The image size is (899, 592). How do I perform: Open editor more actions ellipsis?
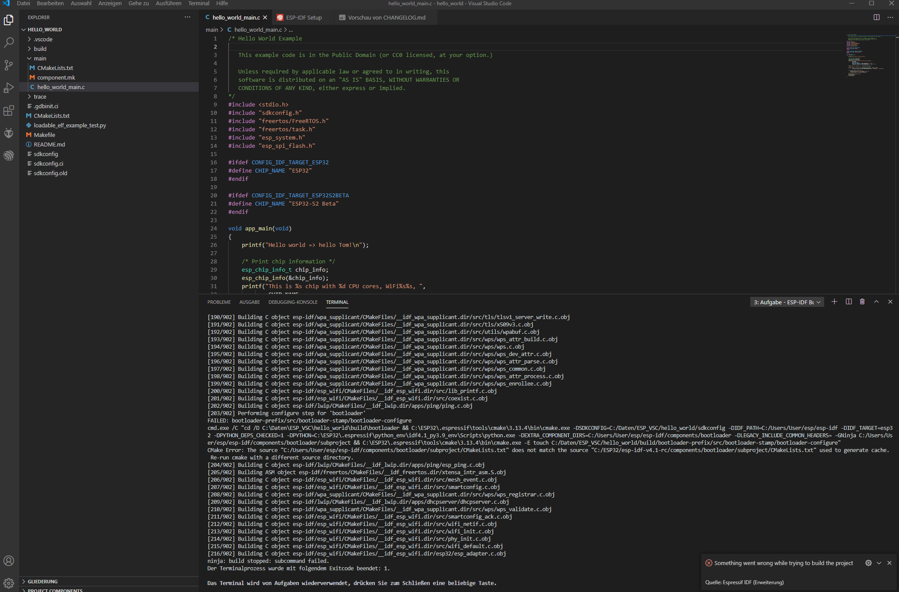click(x=890, y=17)
